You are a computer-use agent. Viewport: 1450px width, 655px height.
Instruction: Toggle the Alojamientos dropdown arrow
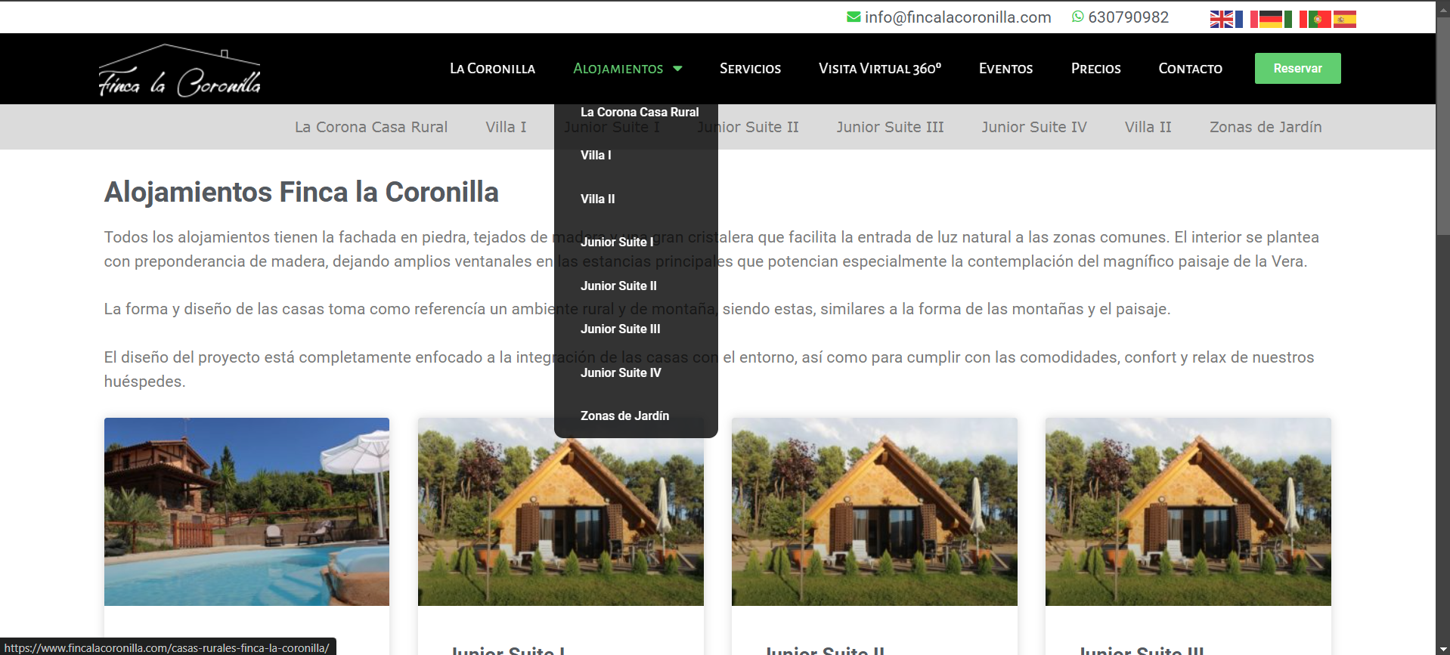[x=677, y=69]
